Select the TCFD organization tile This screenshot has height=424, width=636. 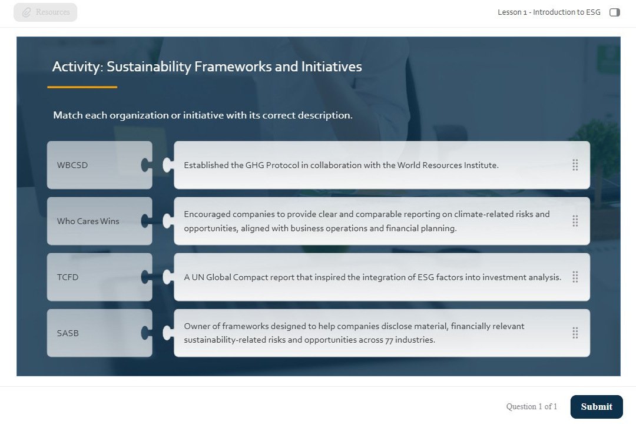pos(100,277)
